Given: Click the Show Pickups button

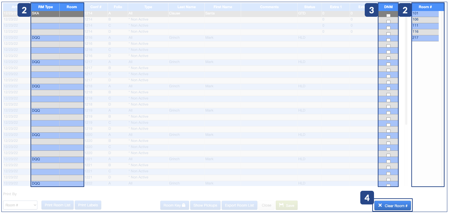Looking at the screenshot, I should click(205, 205).
